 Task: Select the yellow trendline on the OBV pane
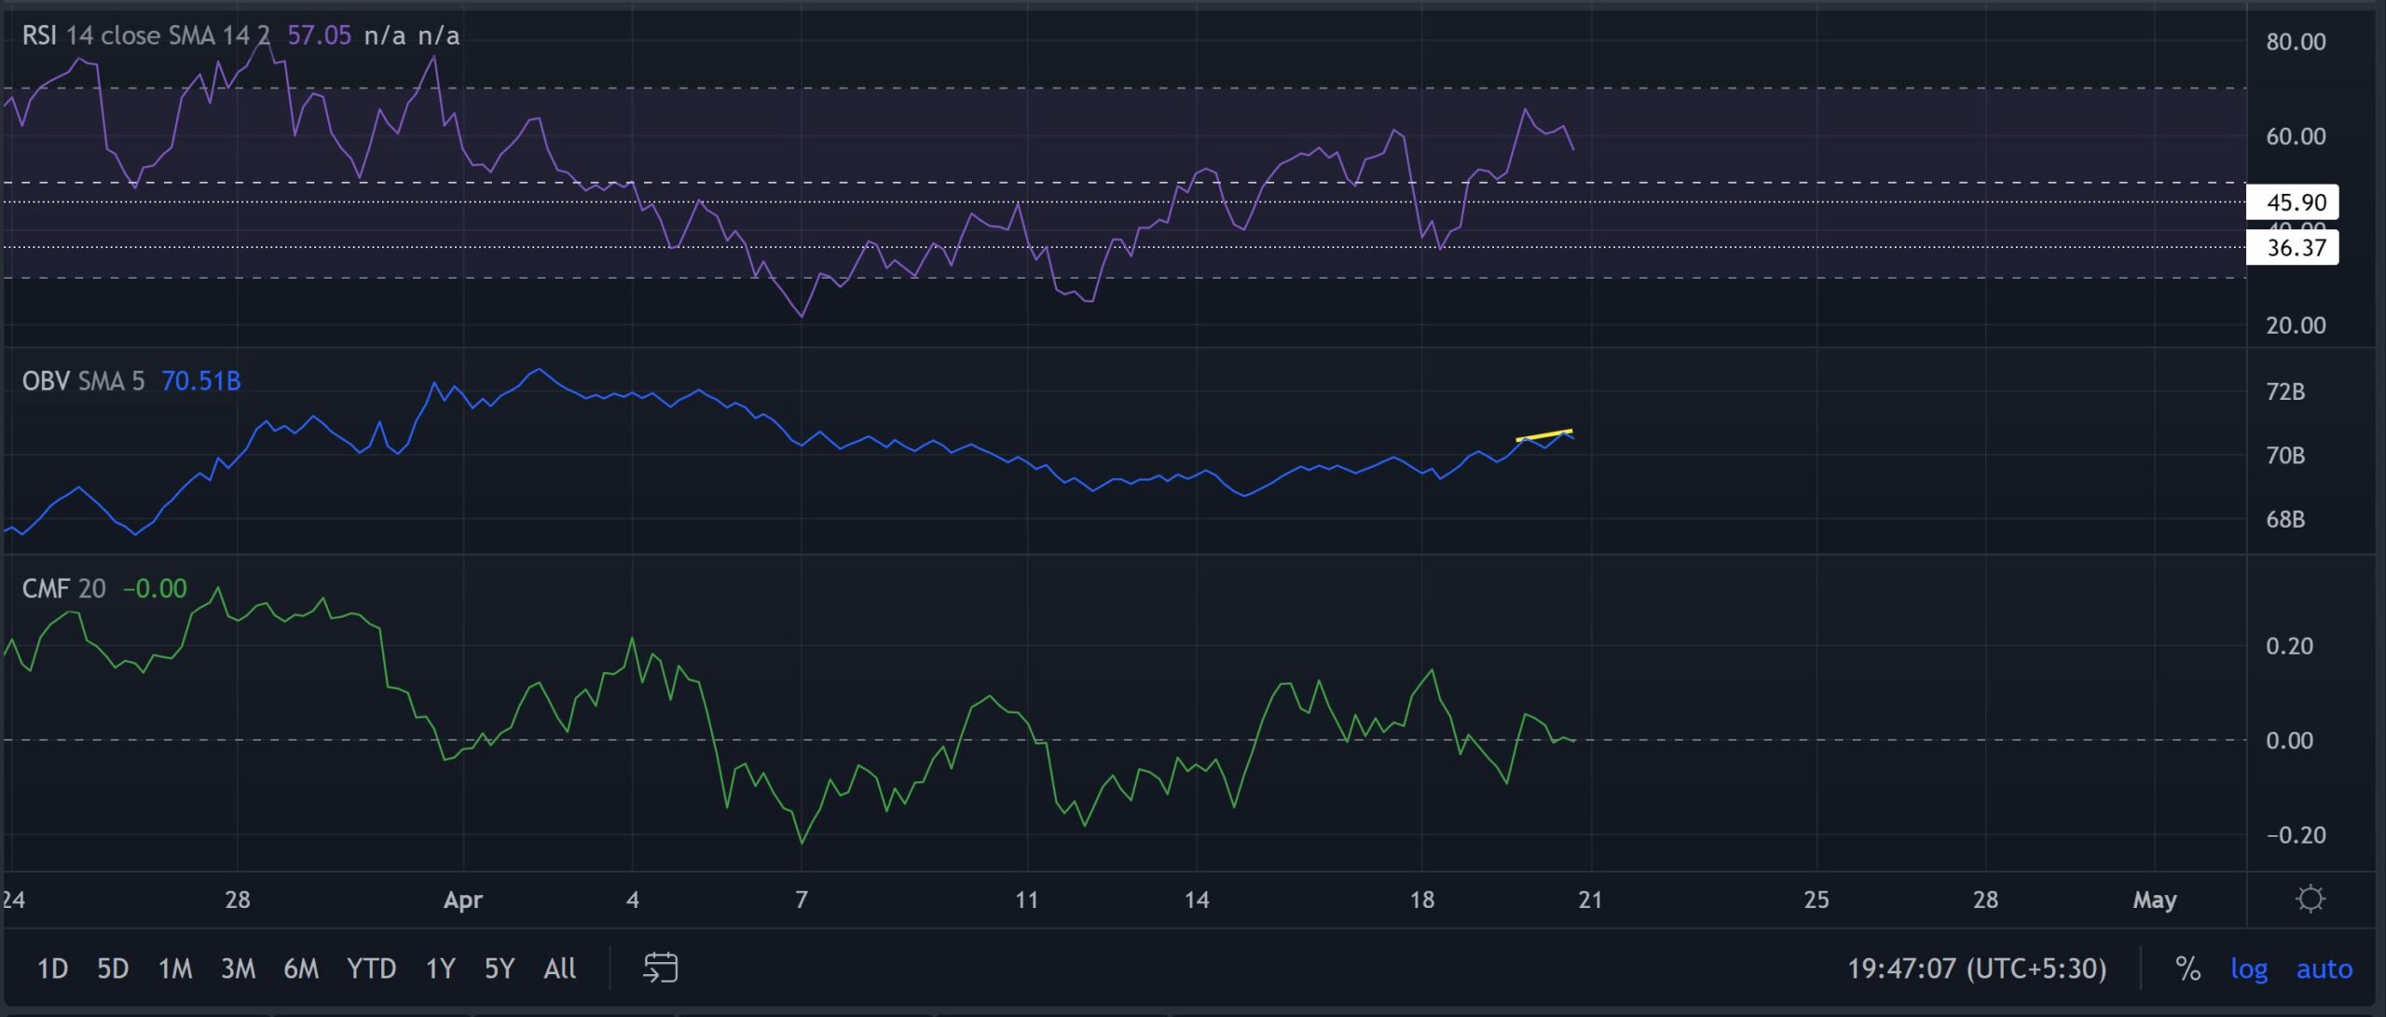[x=1543, y=433]
